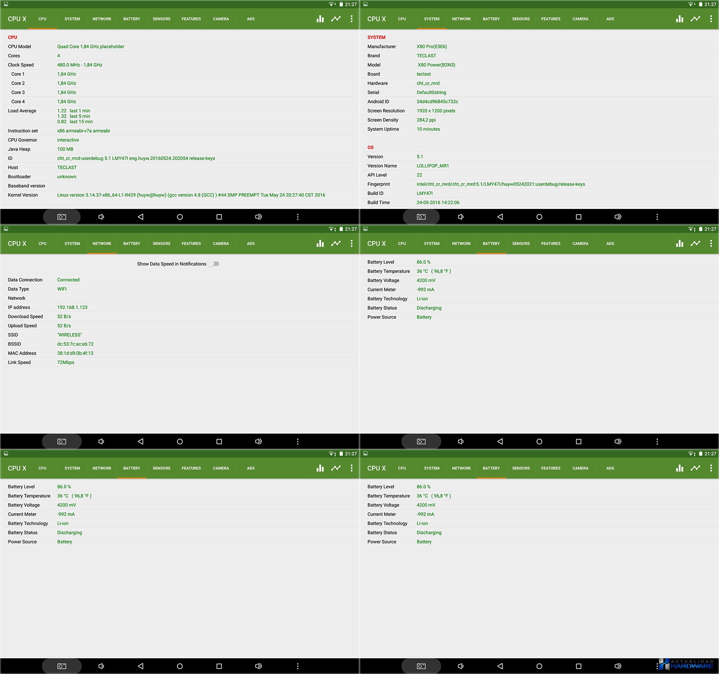Open bar chart icon on CPU details screen

pyautogui.click(x=320, y=19)
